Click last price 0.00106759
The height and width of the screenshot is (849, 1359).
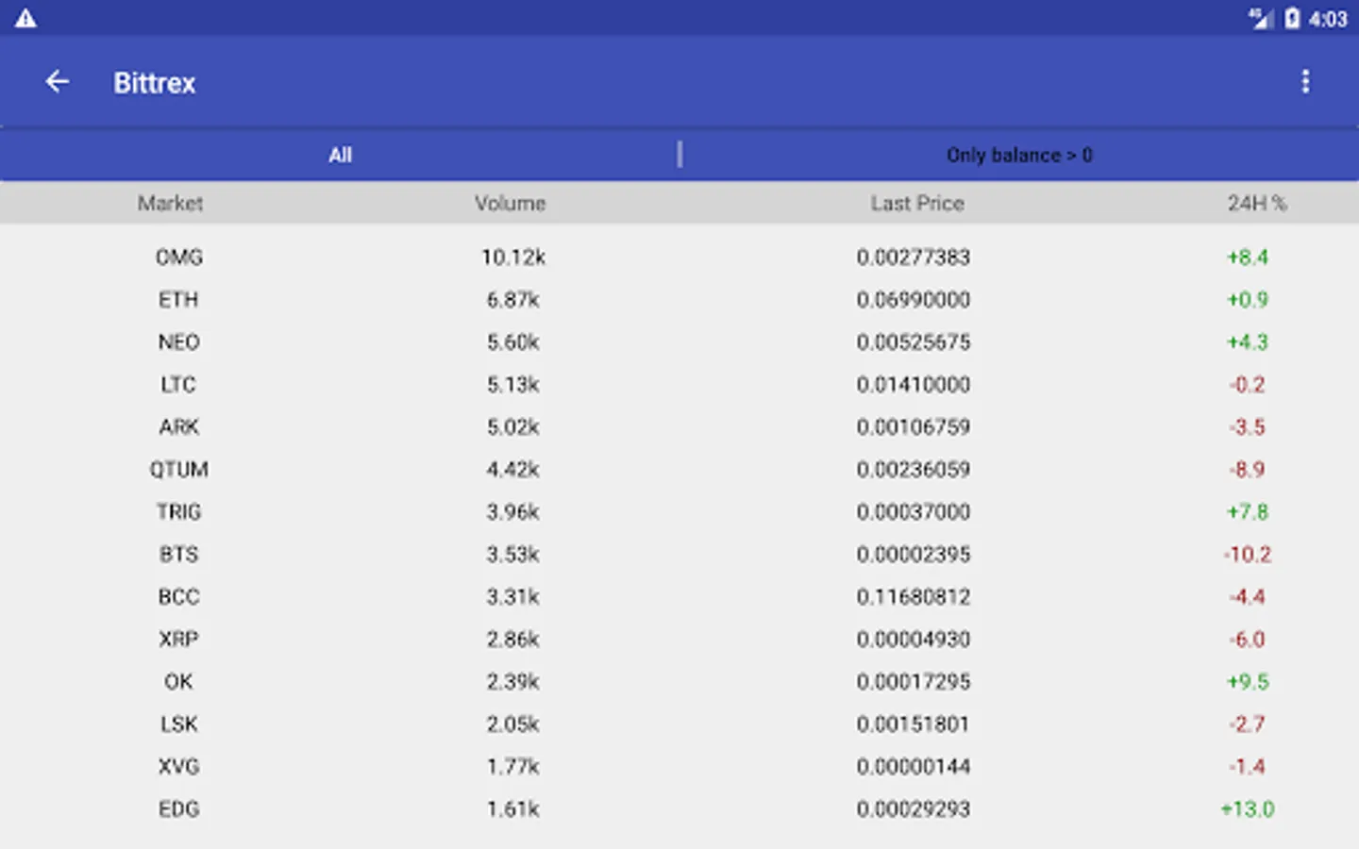(914, 426)
